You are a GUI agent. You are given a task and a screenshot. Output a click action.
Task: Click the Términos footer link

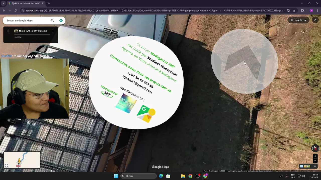(284, 171)
